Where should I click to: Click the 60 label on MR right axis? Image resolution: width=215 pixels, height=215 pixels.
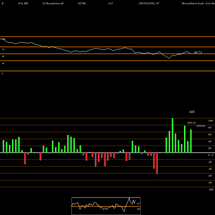(210, 135)
